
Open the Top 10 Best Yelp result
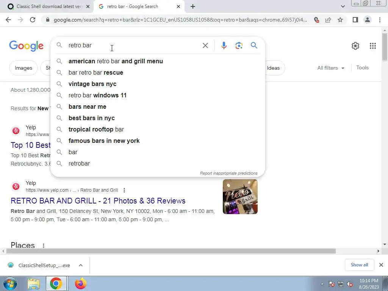[x=31, y=145]
